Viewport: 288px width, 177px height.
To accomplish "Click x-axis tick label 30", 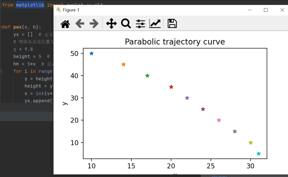I will tap(250, 166).
